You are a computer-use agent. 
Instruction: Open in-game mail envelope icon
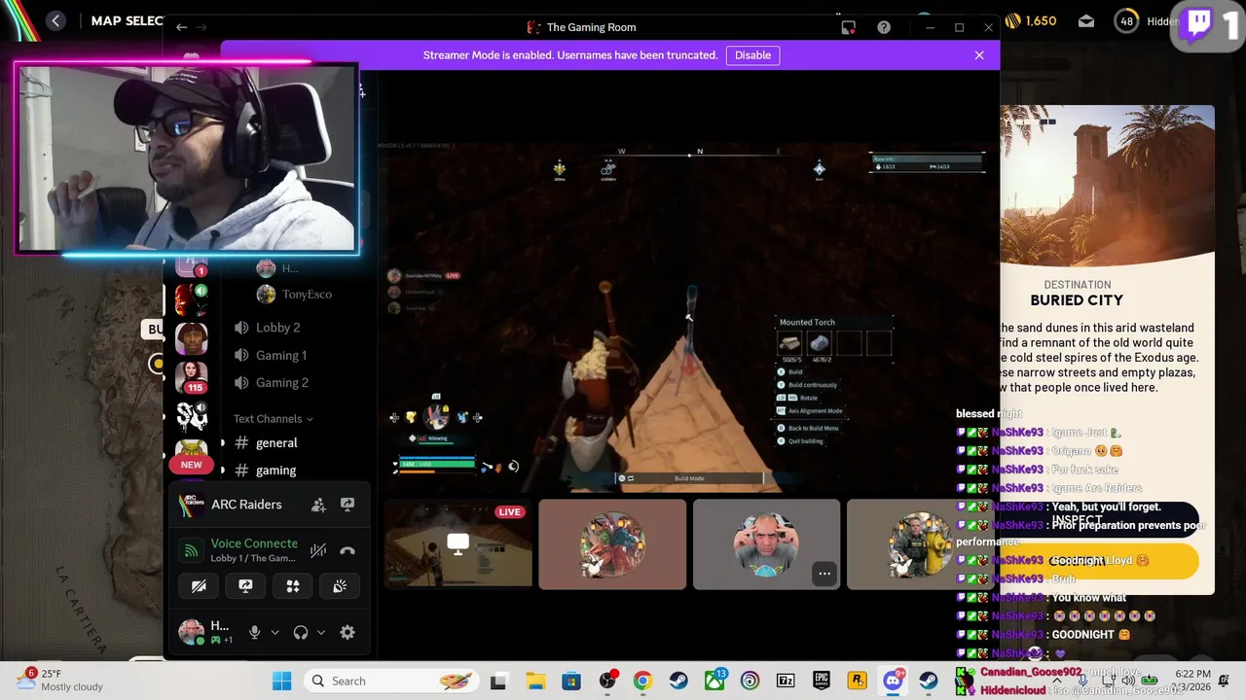coord(1086,20)
